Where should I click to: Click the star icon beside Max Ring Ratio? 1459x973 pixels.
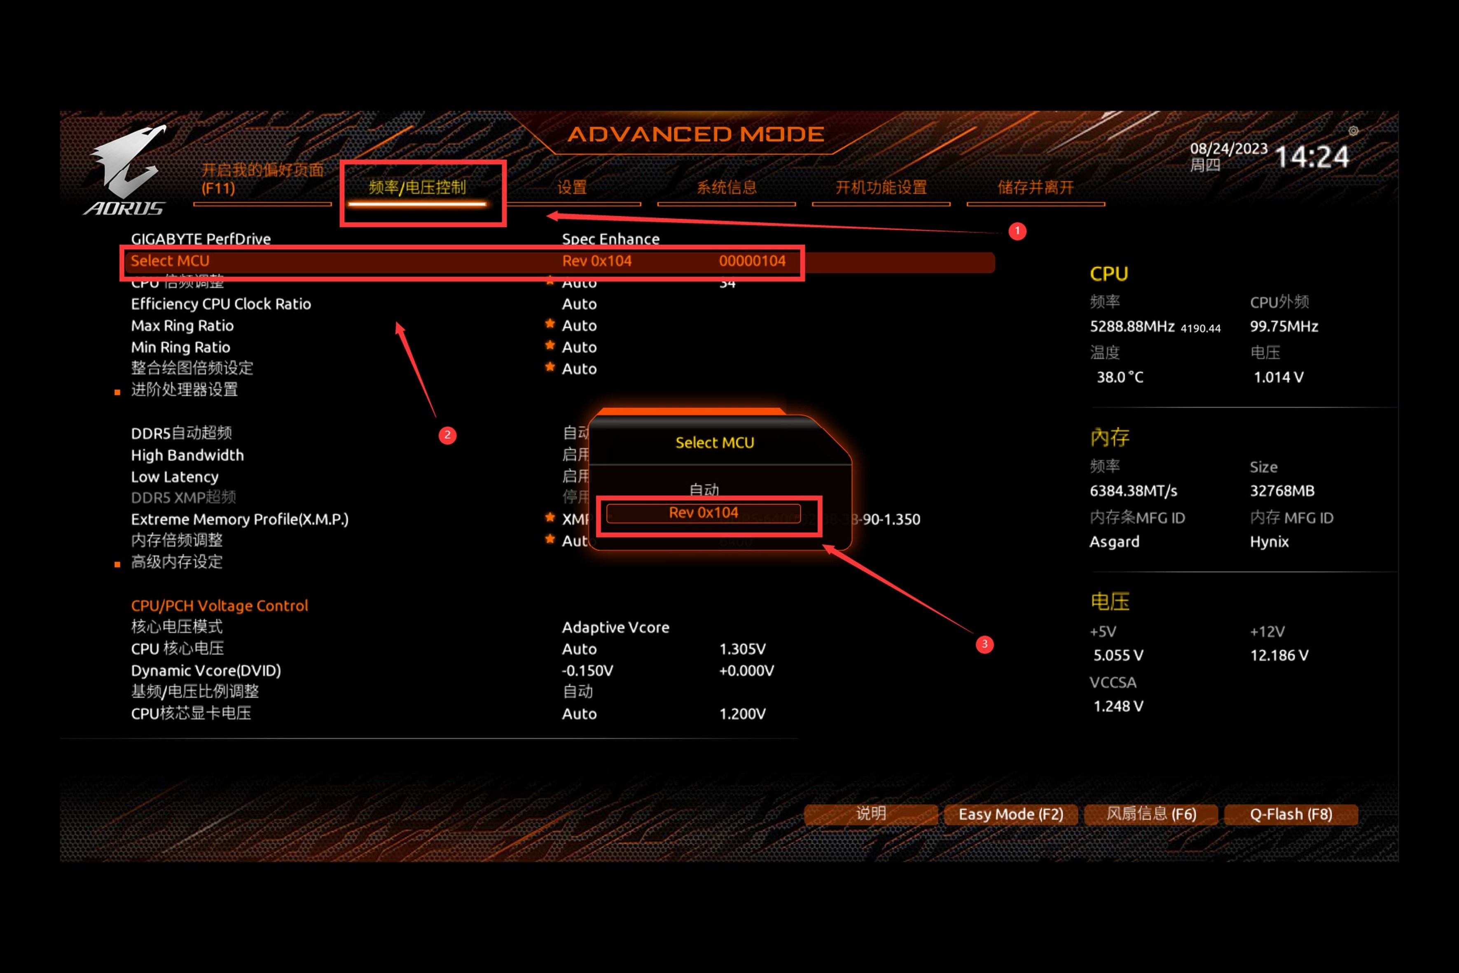[549, 324]
